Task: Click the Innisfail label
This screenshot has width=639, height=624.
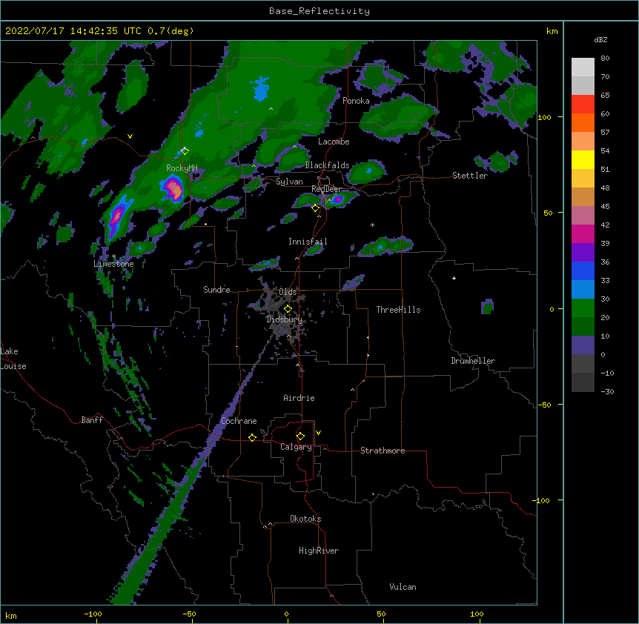Action: [x=308, y=242]
